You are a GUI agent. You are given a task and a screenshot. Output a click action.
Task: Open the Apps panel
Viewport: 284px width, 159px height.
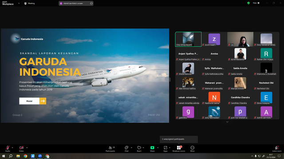pyautogui.click(x=166, y=148)
